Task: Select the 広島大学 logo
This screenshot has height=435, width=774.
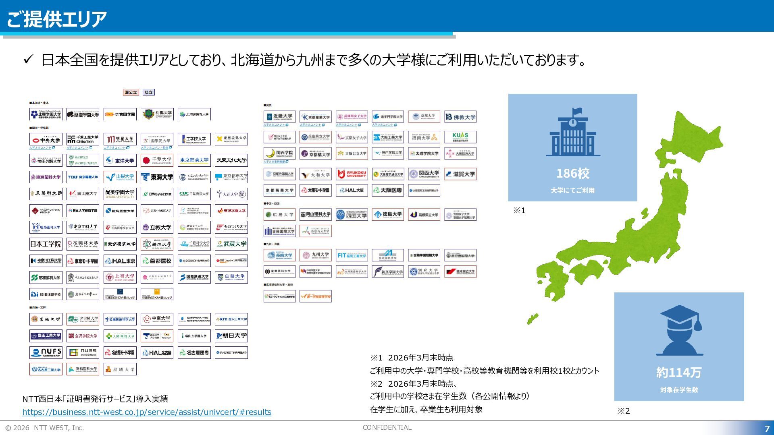Action: 279,215
